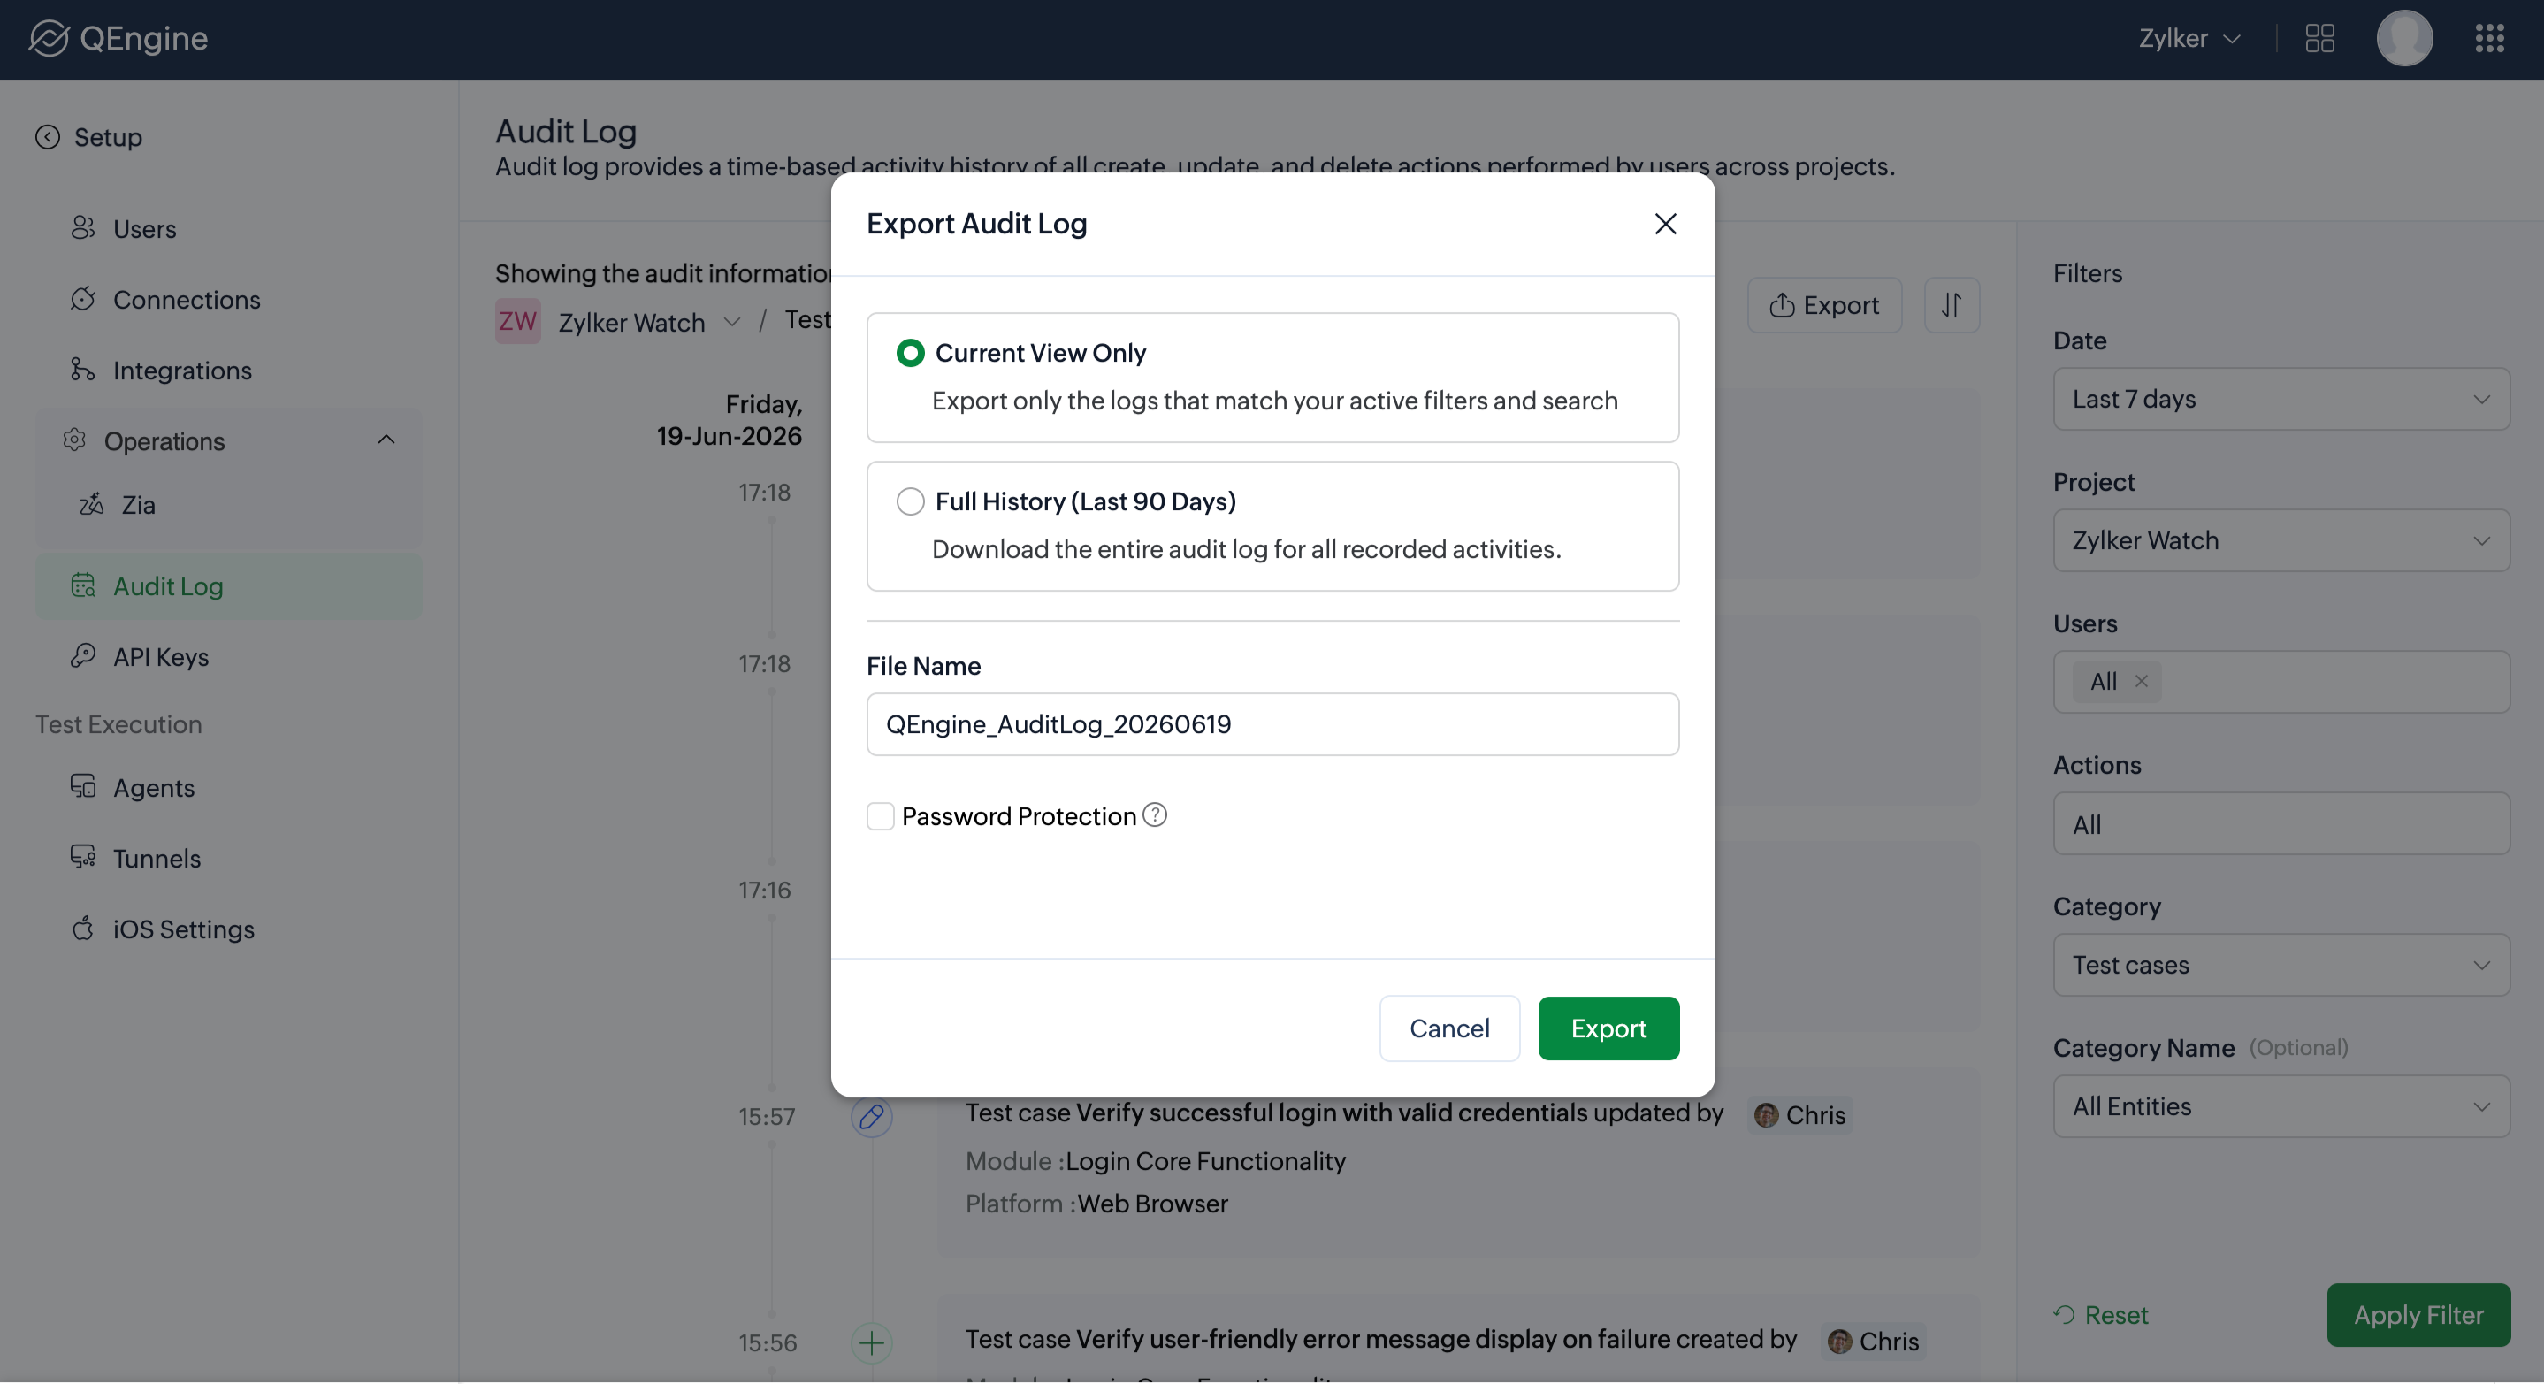Remove the All tag in Users filter
This screenshot has height=1384, width=2544.
(x=2141, y=681)
